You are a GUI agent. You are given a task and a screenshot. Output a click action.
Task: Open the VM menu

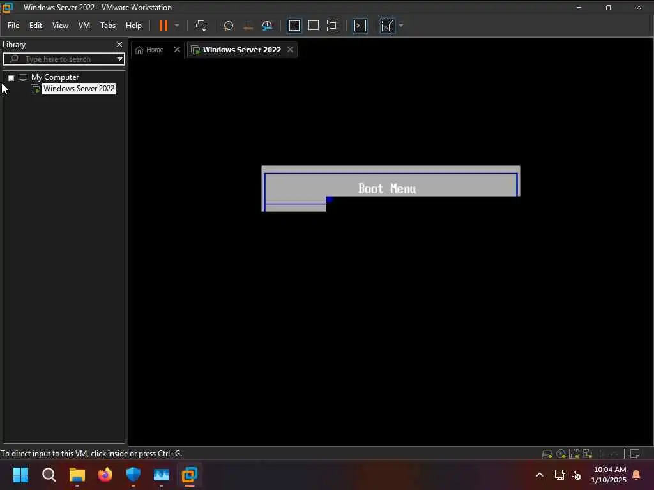pyautogui.click(x=84, y=26)
